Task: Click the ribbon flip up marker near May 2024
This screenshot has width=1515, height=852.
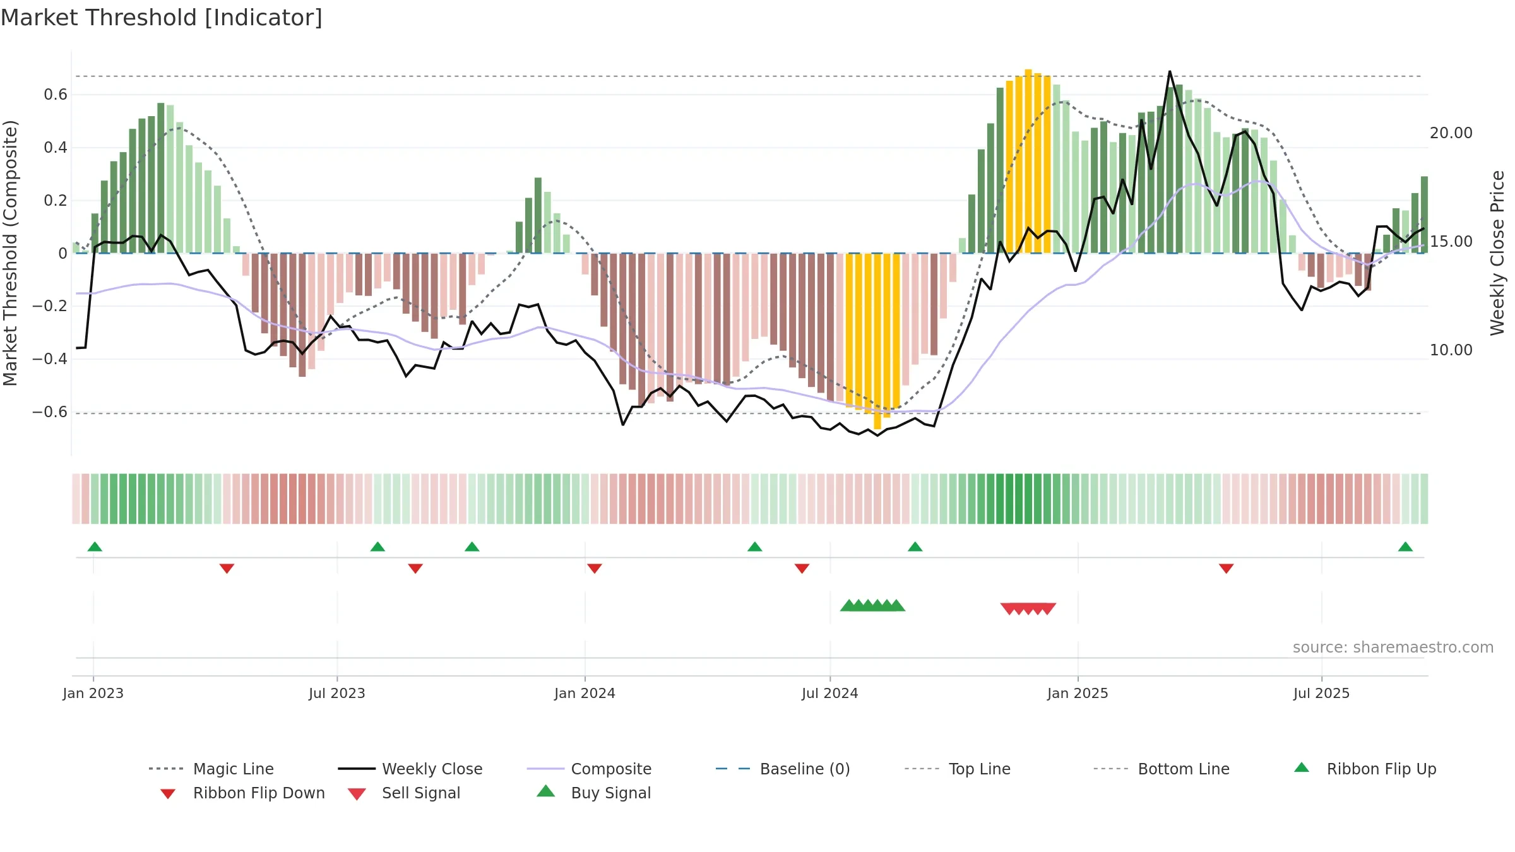Action: 755,547
